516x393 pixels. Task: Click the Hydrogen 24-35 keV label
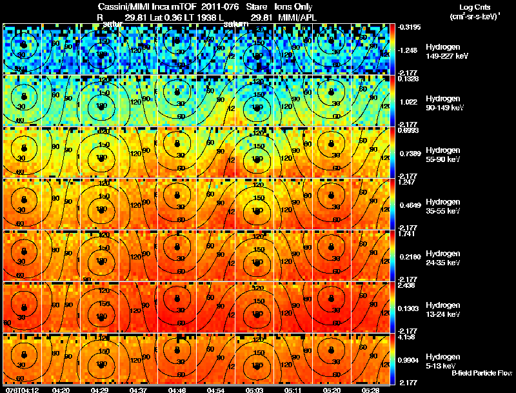443,258
